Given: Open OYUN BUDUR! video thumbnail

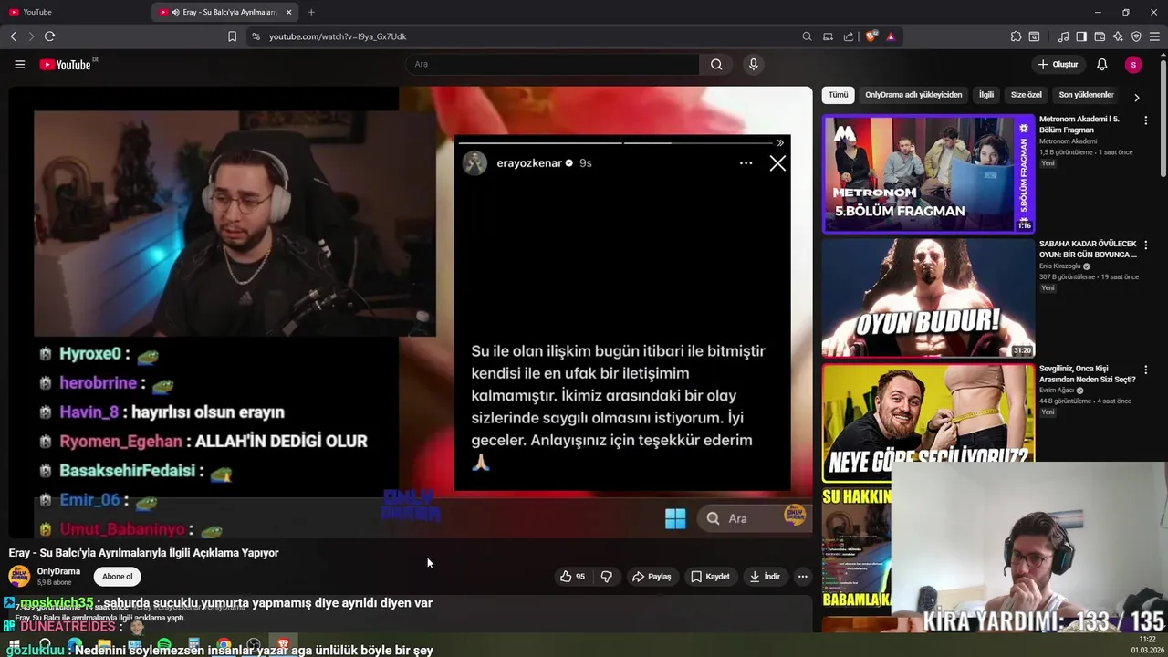Looking at the screenshot, I should (x=928, y=297).
